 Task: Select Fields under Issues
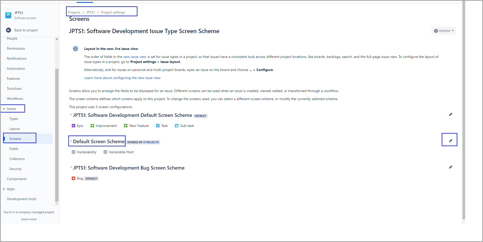point(14,149)
